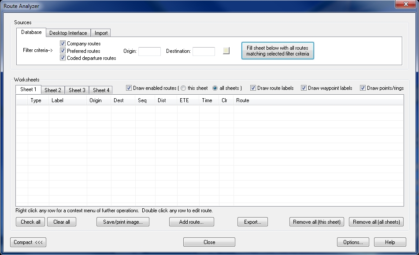Screen dimensions: 419x255
Task: Toggle Draw route labels checkbox
Action: (253, 88)
